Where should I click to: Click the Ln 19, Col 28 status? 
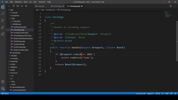coord(140,94)
